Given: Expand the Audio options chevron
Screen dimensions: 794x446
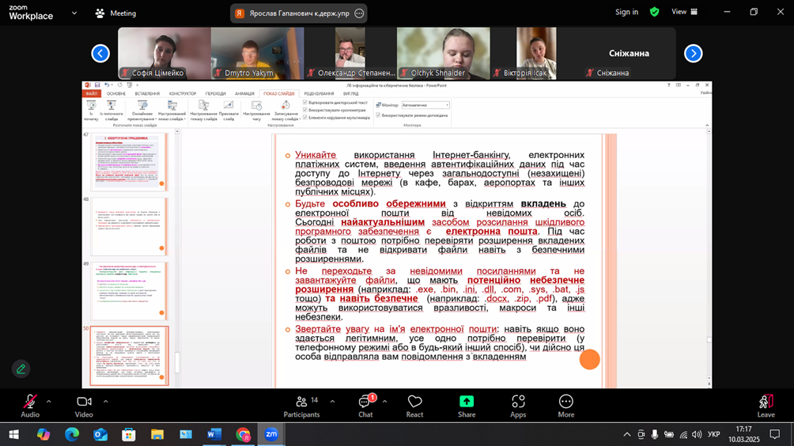Looking at the screenshot, I should pyautogui.click(x=49, y=401).
